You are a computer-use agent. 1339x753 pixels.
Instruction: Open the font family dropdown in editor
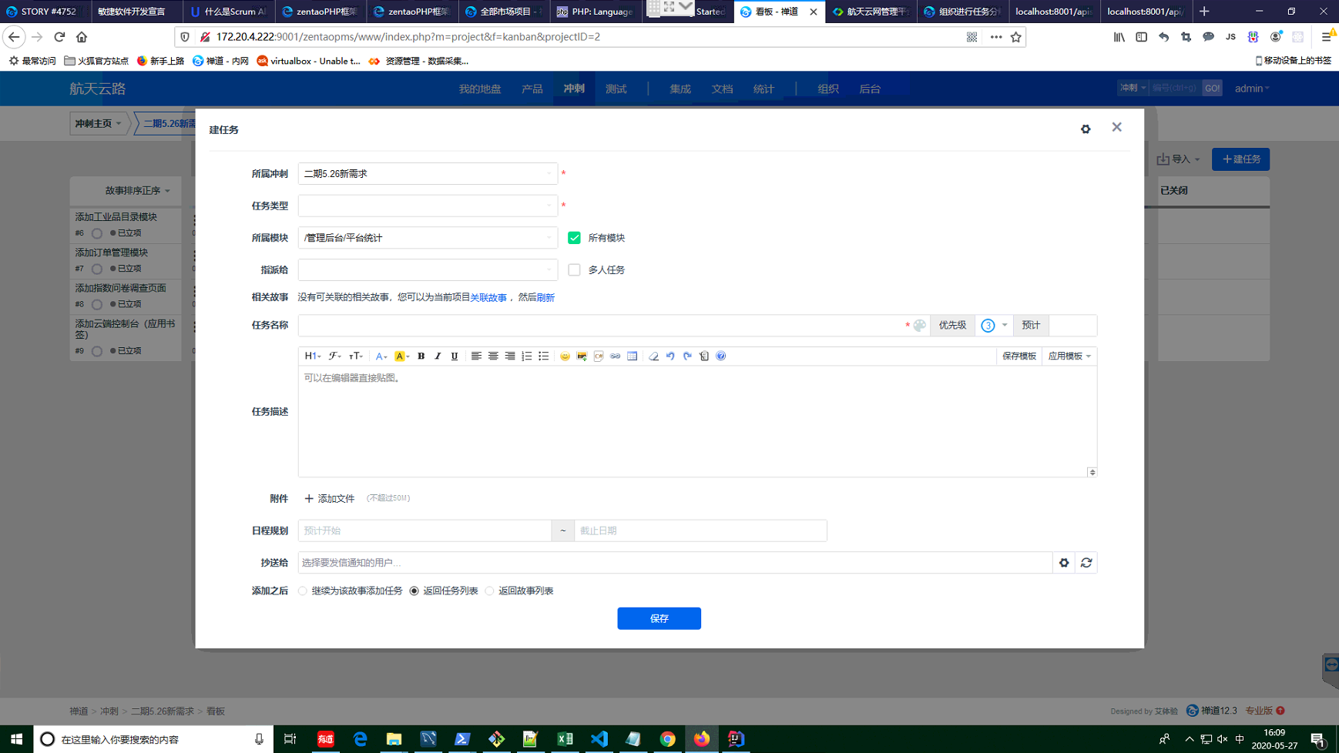coord(334,356)
